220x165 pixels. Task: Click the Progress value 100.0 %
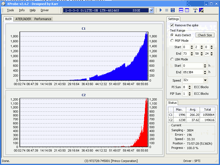coord(192,148)
